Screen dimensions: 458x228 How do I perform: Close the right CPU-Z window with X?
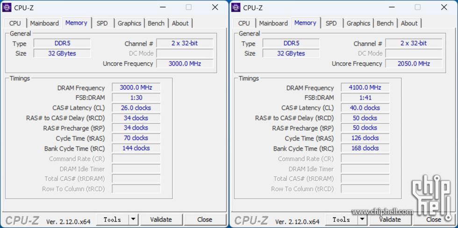pyautogui.click(x=444, y=7)
